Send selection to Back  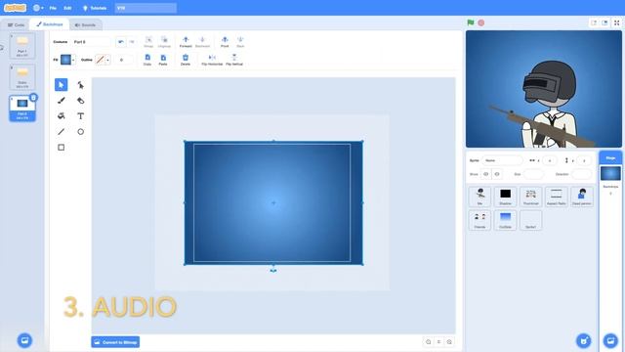[x=240, y=41]
